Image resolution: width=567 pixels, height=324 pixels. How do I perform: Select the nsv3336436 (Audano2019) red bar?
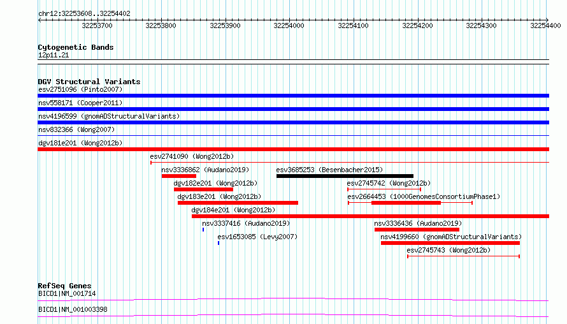(417, 230)
